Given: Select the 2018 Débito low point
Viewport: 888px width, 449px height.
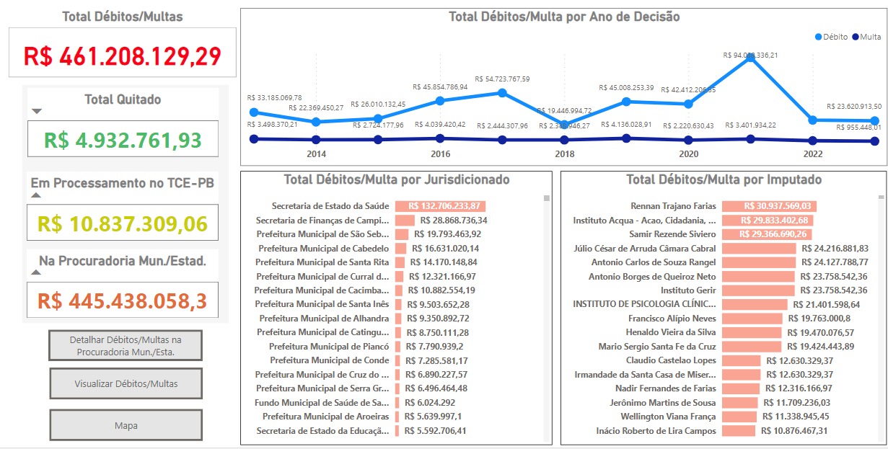Looking at the screenshot, I should pos(564,125).
